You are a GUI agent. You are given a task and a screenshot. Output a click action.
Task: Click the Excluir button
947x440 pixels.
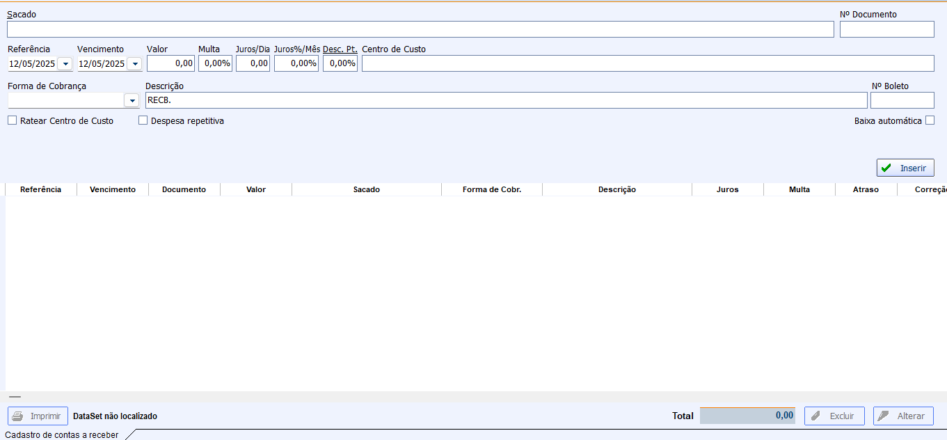pyautogui.click(x=834, y=416)
